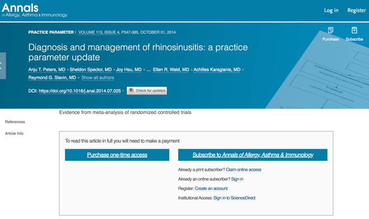Select the PRACTICE PARAMETER label

pos(51,32)
